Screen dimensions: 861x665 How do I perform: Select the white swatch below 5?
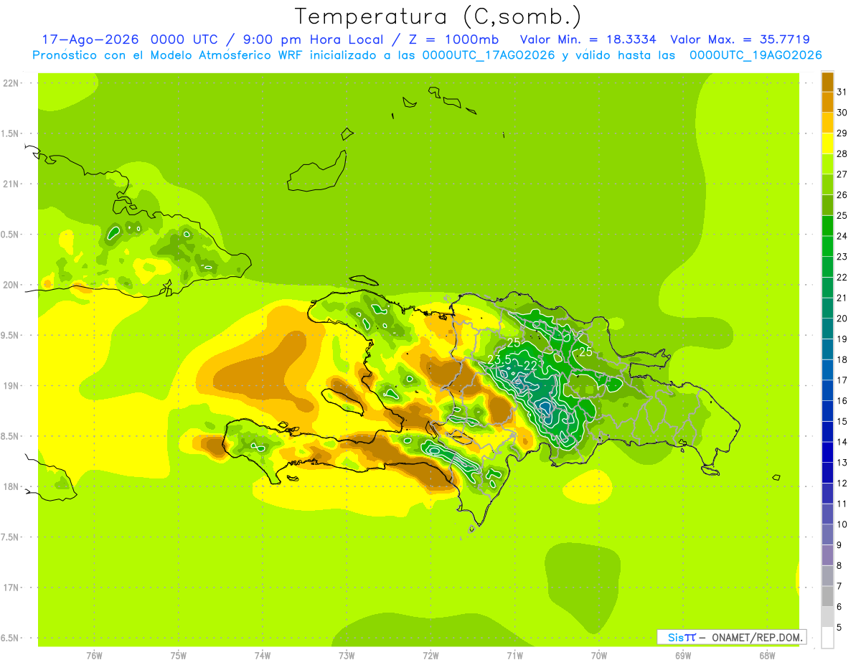[827, 638]
